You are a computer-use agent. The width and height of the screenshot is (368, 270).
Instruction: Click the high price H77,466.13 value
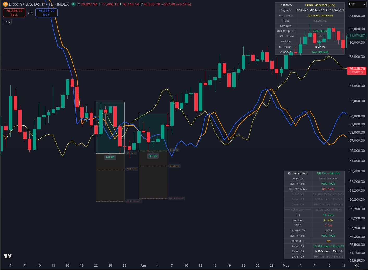point(109,4)
